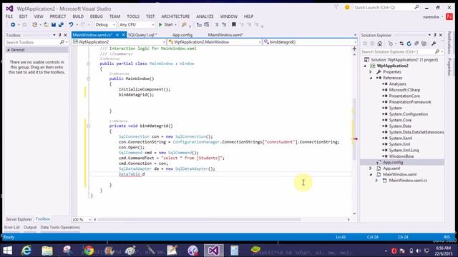Click the New Project toolbar icon
This screenshot has height=257, width=458.
tap(35, 25)
